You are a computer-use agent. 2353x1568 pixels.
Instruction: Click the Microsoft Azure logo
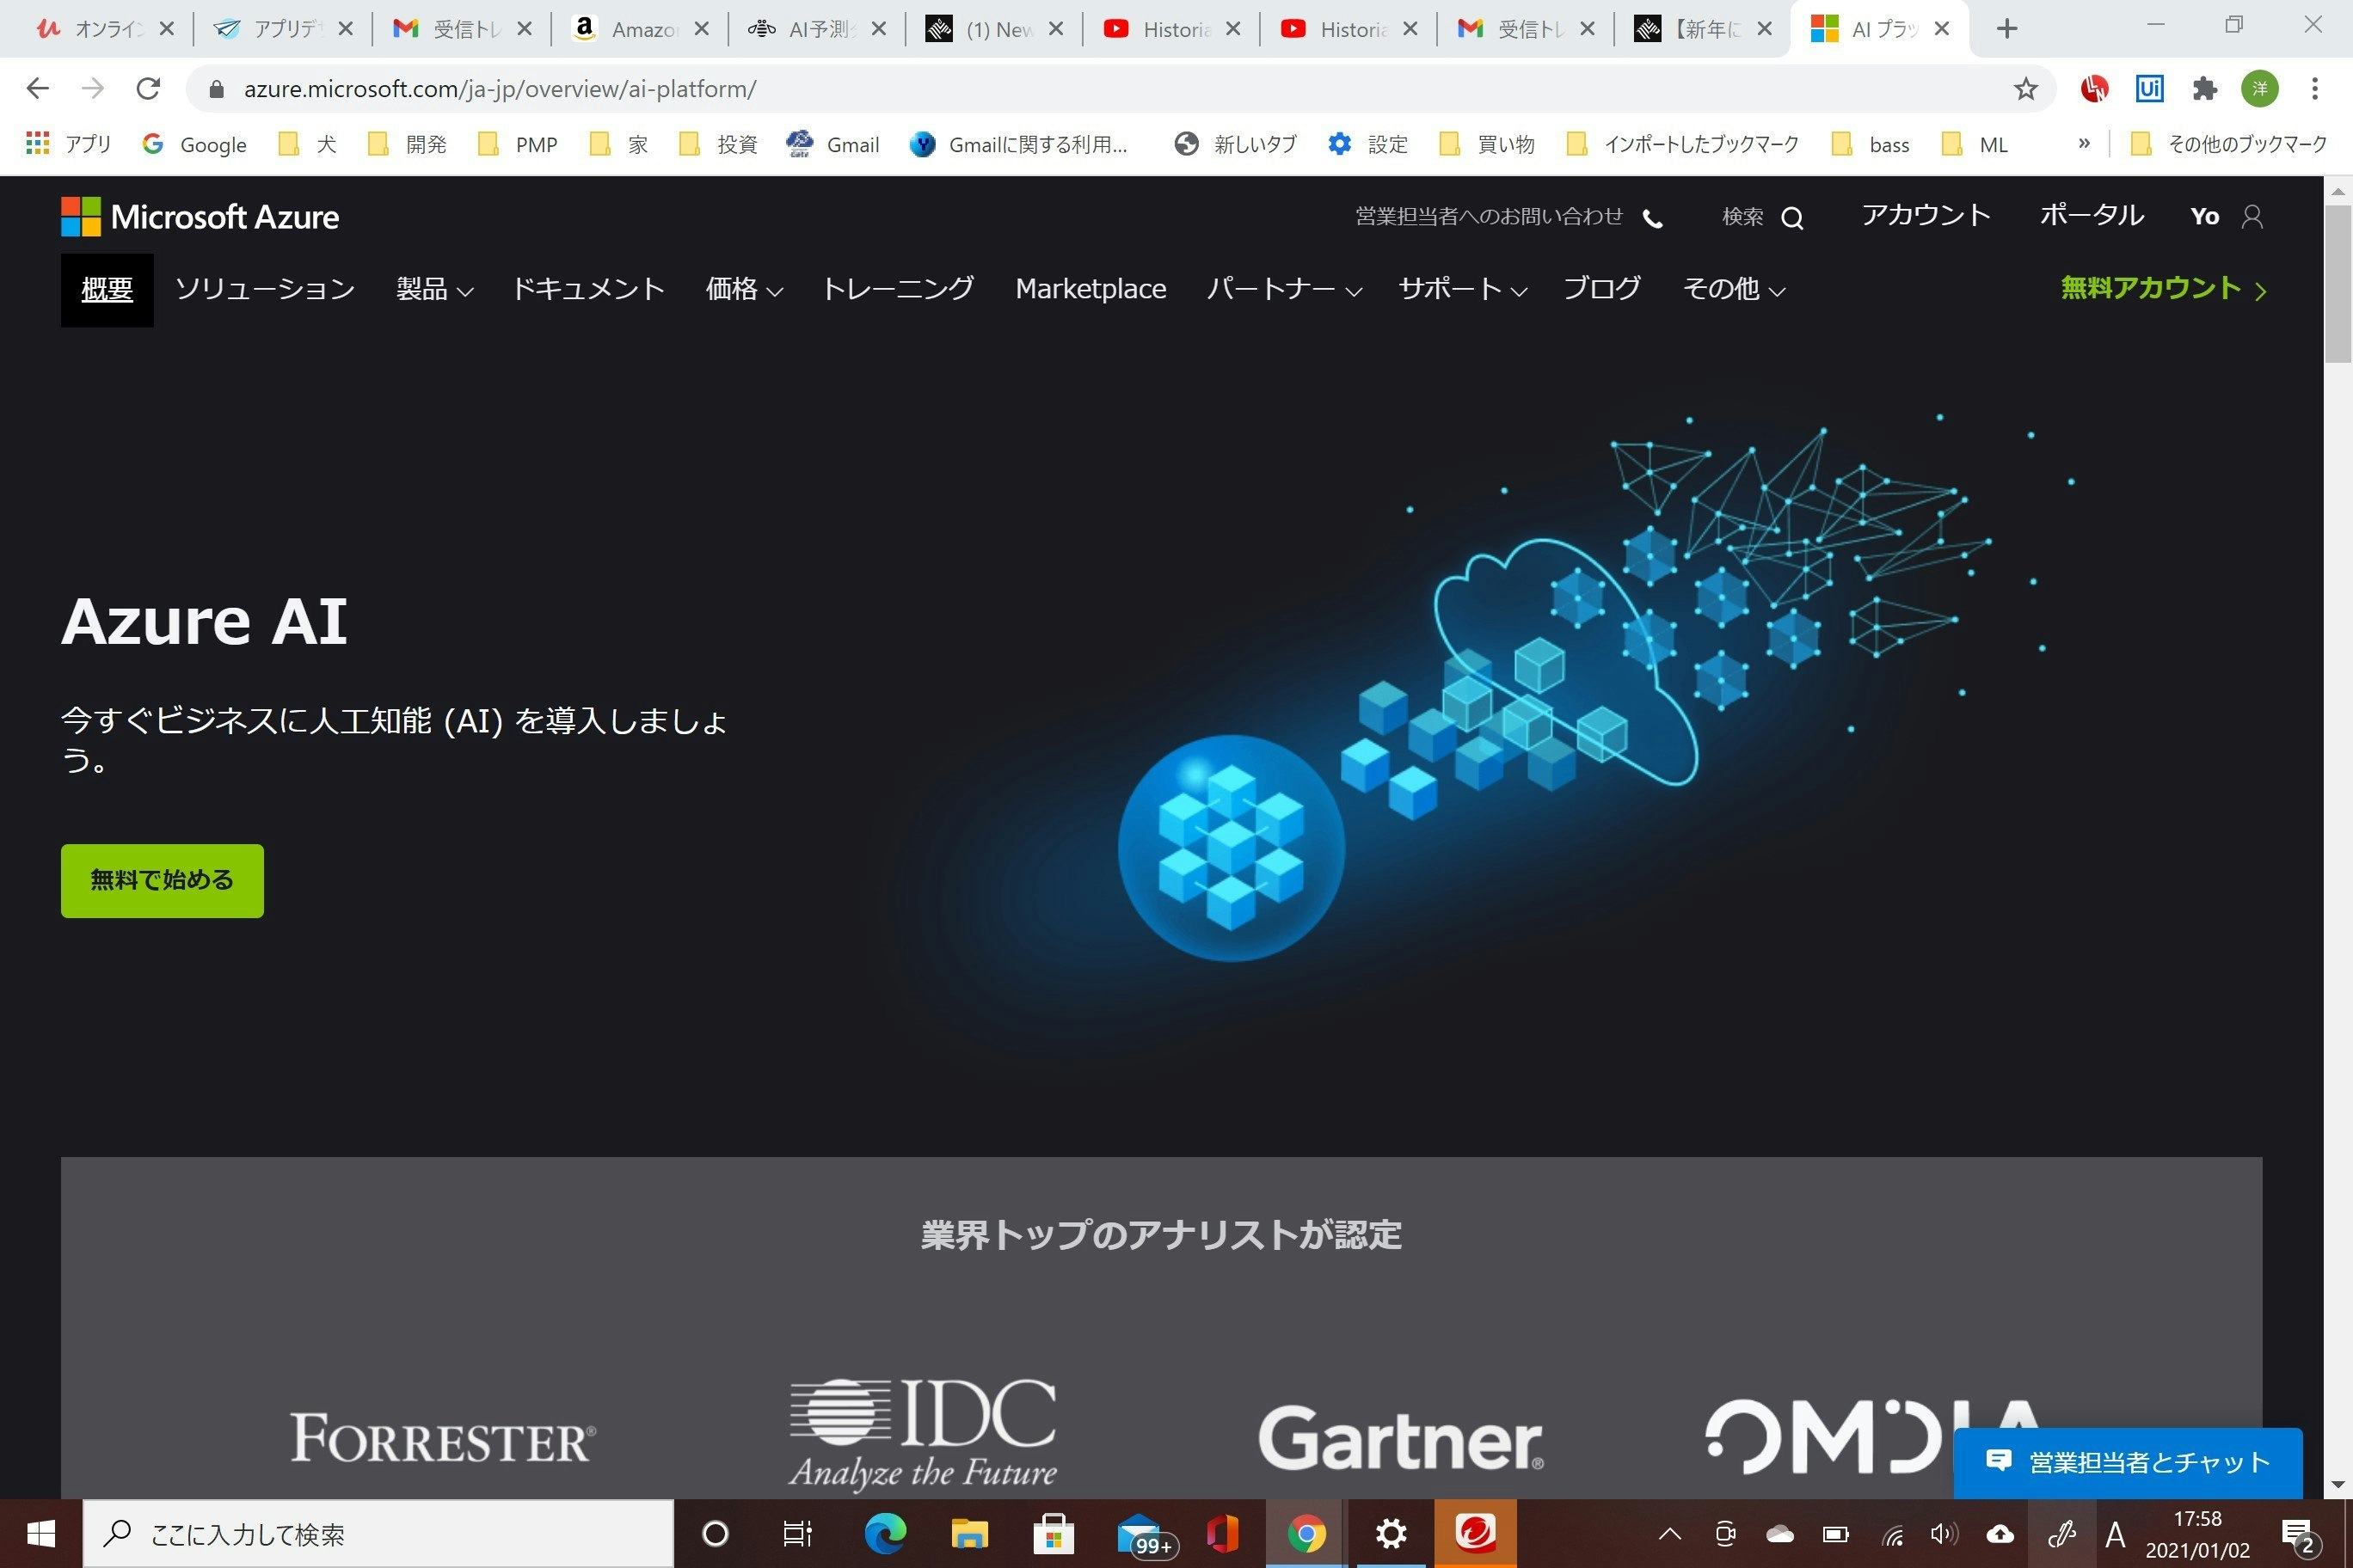tap(199, 216)
